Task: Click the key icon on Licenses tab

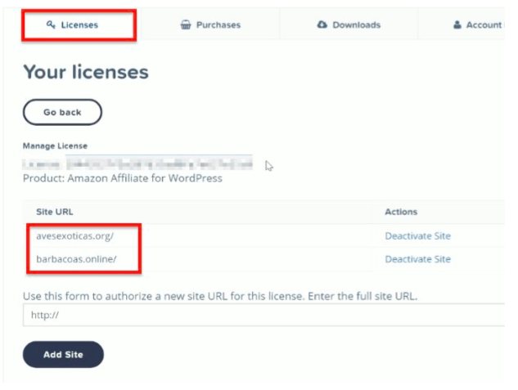Action: [x=52, y=25]
